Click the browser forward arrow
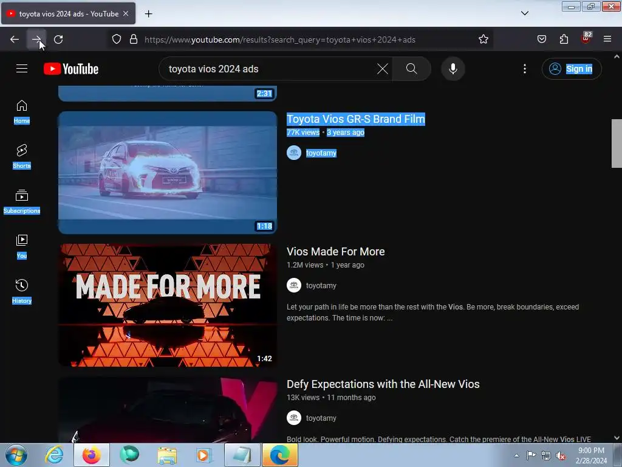Viewport: 622px width, 467px height. 36,40
